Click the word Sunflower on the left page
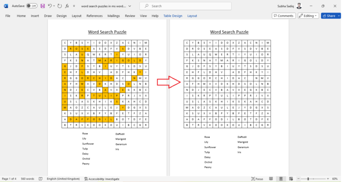342x182 pixels. [88, 144]
